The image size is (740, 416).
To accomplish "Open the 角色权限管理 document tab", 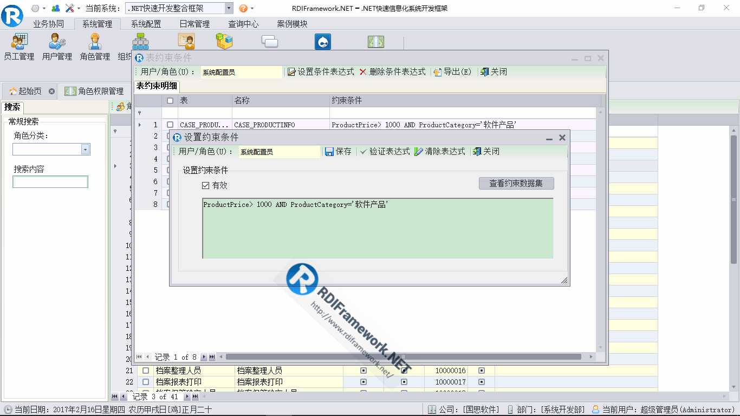I will 94,91.
